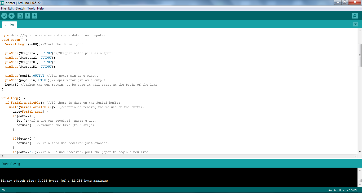Open the Edit menu
Viewport: 362px width, 193px height.
tap(11, 8)
